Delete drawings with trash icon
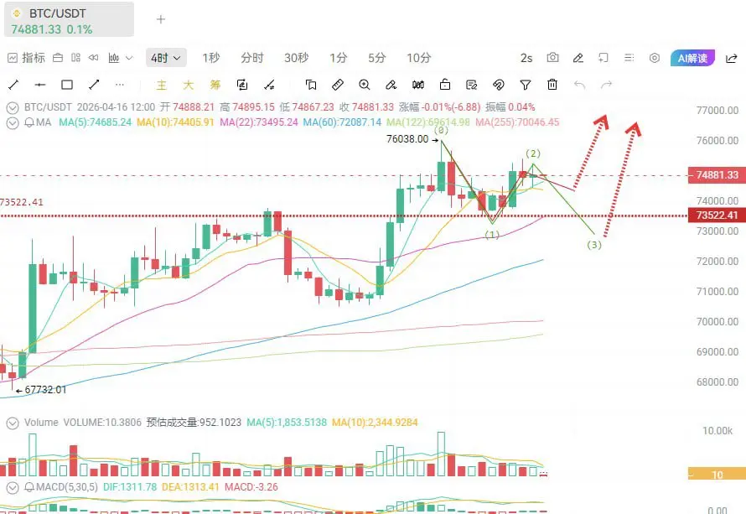 click(x=552, y=84)
